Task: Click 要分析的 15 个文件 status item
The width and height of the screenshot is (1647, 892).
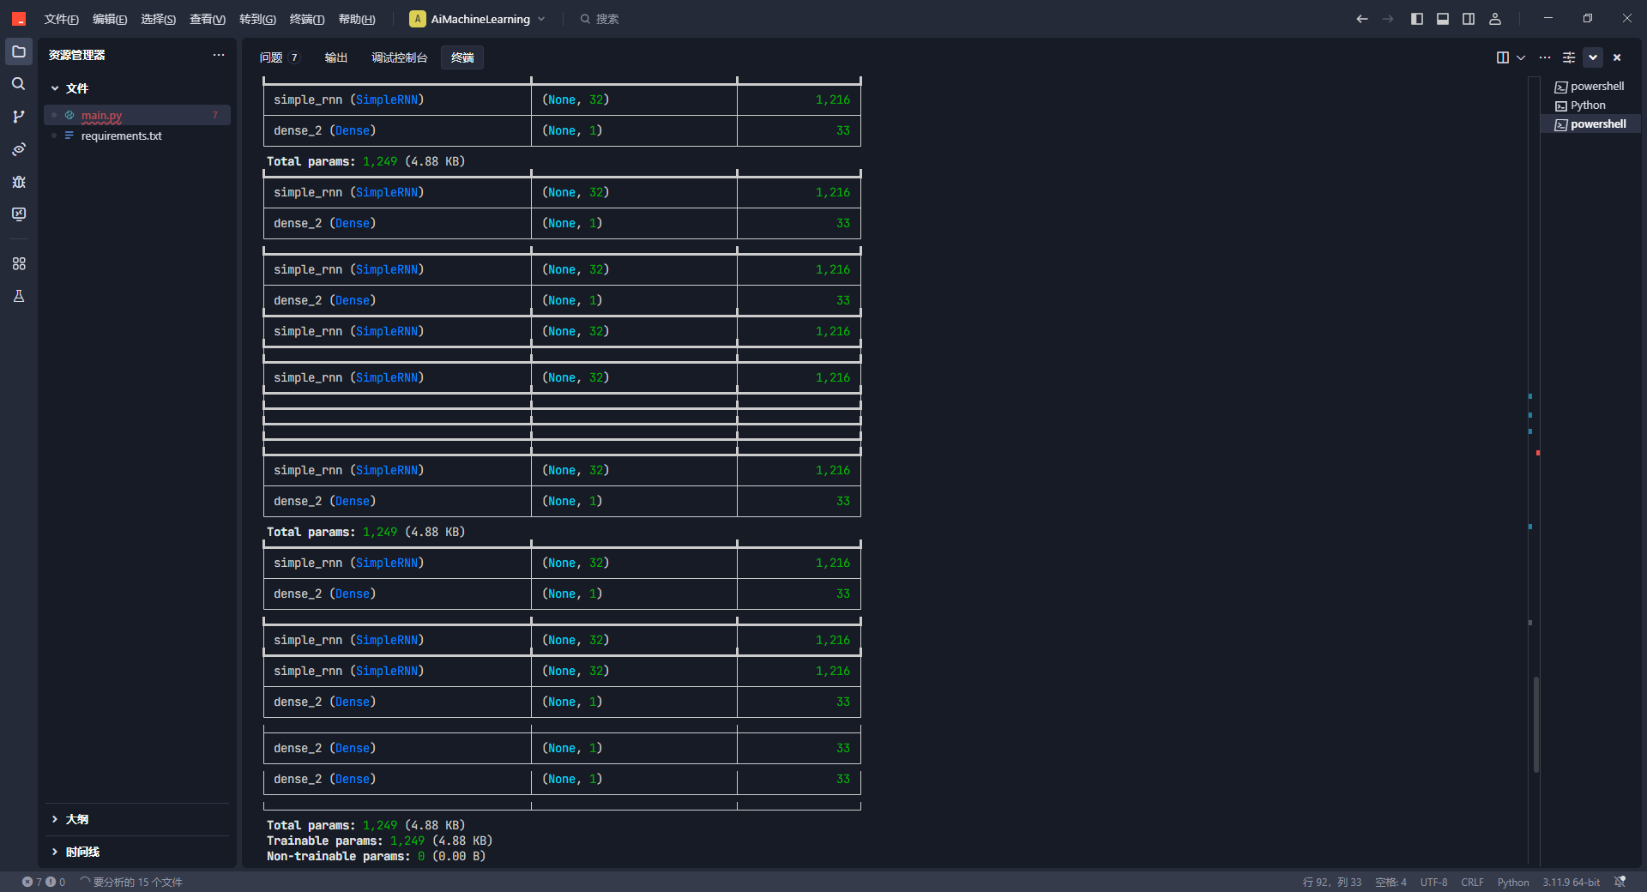Action: pyautogui.click(x=131, y=882)
